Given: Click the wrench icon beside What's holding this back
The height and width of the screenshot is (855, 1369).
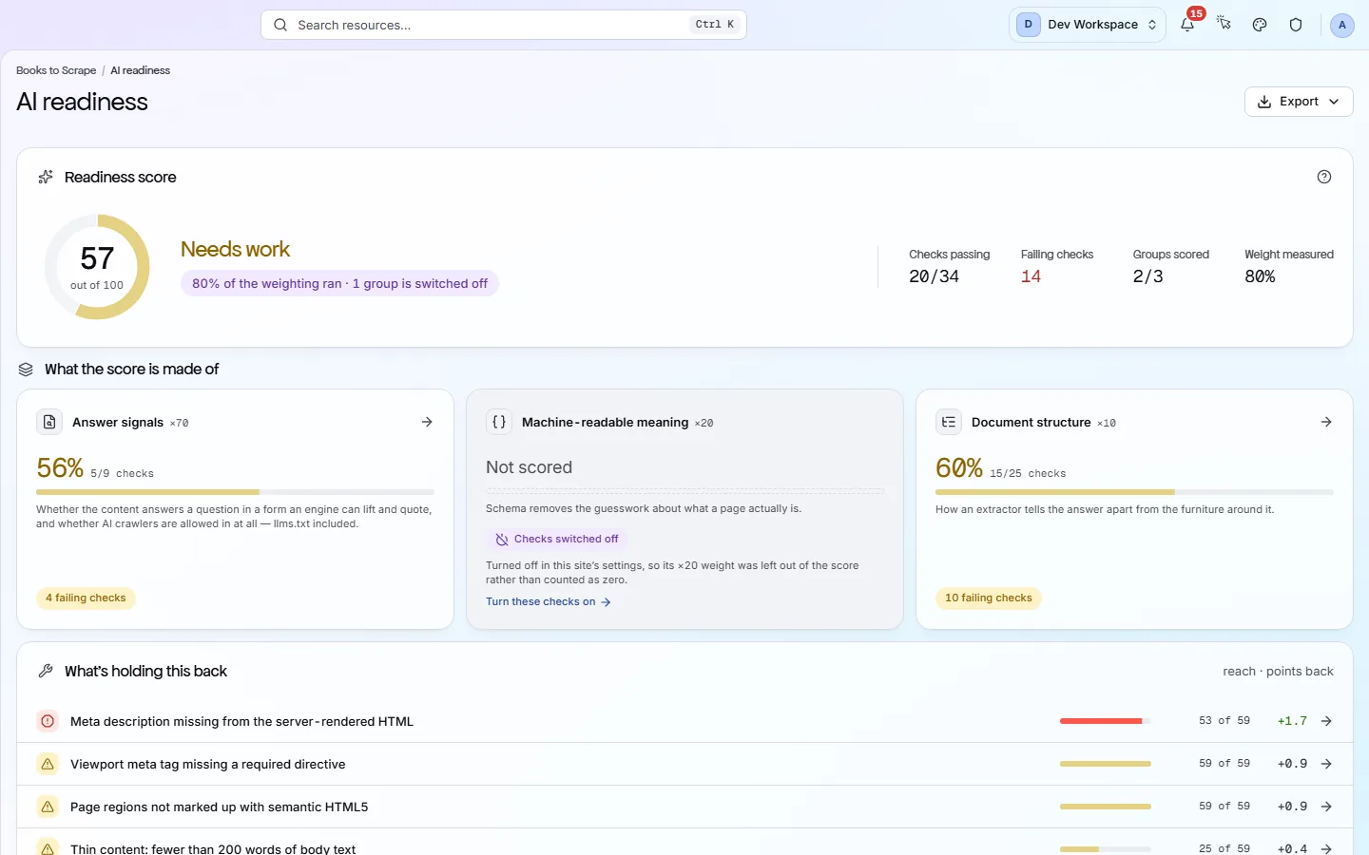Looking at the screenshot, I should click(x=45, y=671).
